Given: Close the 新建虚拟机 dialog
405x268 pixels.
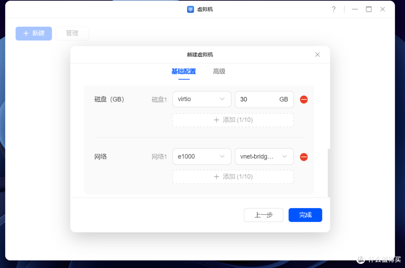Looking at the screenshot, I should (x=318, y=54).
